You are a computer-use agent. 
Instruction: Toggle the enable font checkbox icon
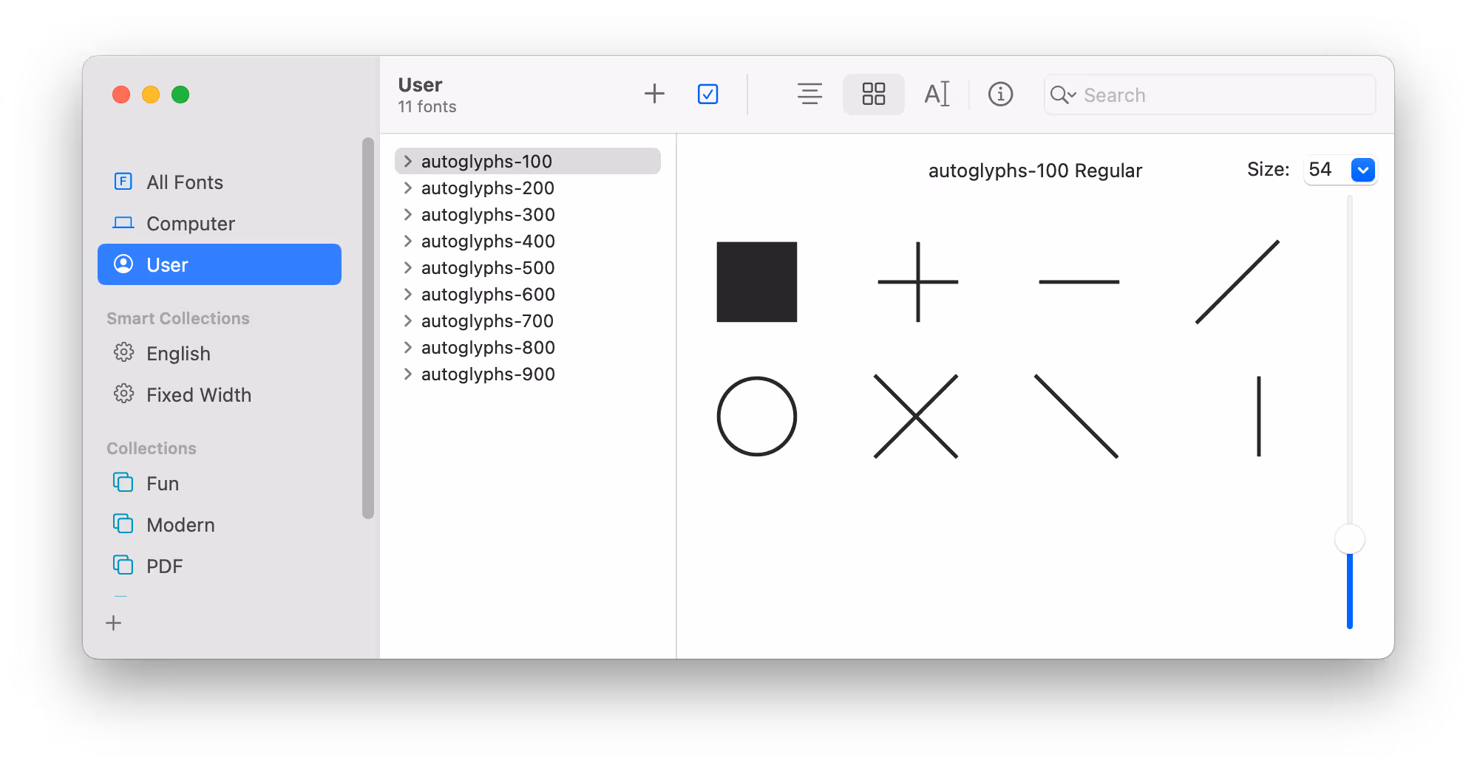click(707, 94)
